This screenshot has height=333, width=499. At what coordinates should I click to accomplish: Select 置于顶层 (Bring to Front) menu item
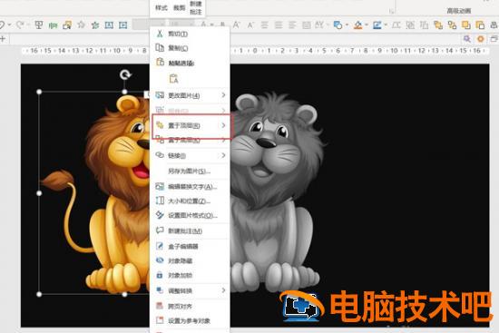pos(190,125)
